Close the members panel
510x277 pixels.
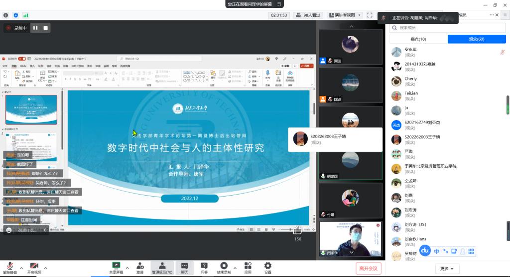497,15
